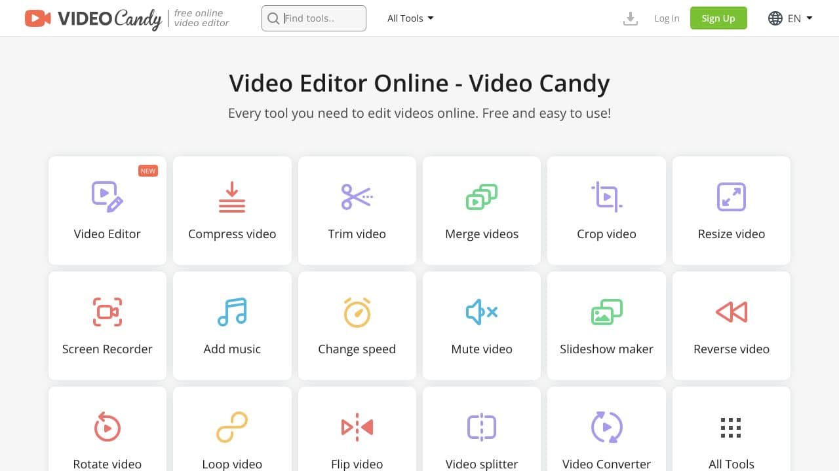839x471 pixels.
Task: Open the Slideshow maker icon
Action: click(x=607, y=312)
